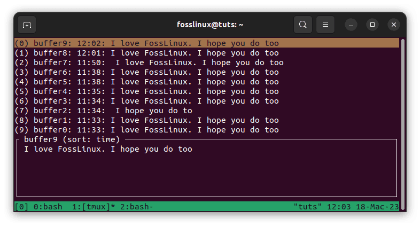Image resolution: width=420 pixels, height=227 pixels.
Task: Click the "tuts" hostname in status bar
Action: pyautogui.click(x=307, y=207)
